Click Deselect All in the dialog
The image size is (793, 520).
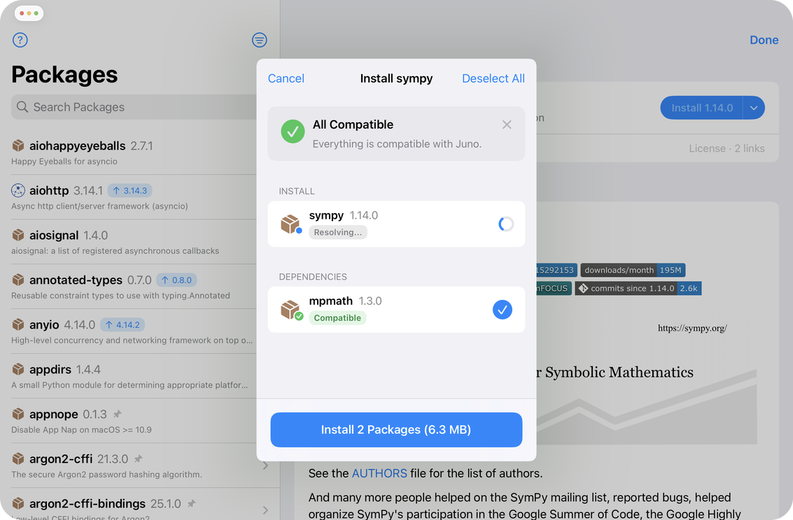(x=493, y=78)
